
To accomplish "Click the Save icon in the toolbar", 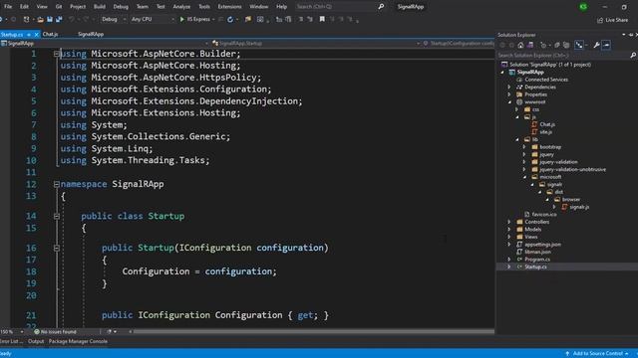I will click(x=50, y=19).
